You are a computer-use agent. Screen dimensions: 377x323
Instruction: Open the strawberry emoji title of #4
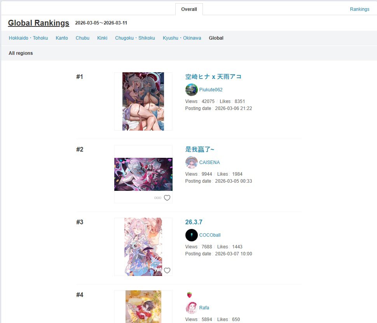pyautogui.click(x=189, y=295)
